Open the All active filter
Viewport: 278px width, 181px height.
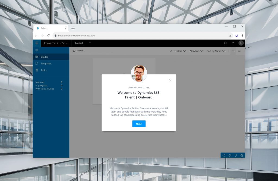pos(196,51)
